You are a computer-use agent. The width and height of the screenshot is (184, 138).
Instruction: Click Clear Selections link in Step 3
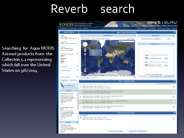click(x=84, y=115)
